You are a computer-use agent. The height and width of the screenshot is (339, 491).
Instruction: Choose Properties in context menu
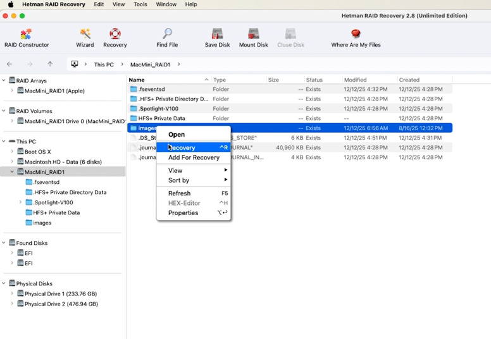click(x=194, y=213)
